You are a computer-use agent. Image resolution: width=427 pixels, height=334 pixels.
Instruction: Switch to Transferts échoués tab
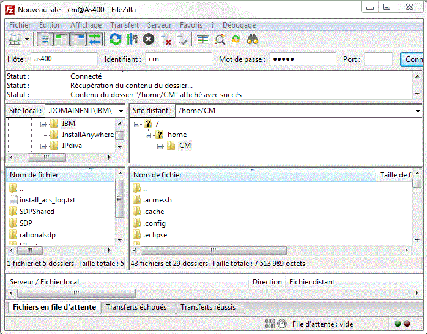pyautogui.click(x=138, y=307)
